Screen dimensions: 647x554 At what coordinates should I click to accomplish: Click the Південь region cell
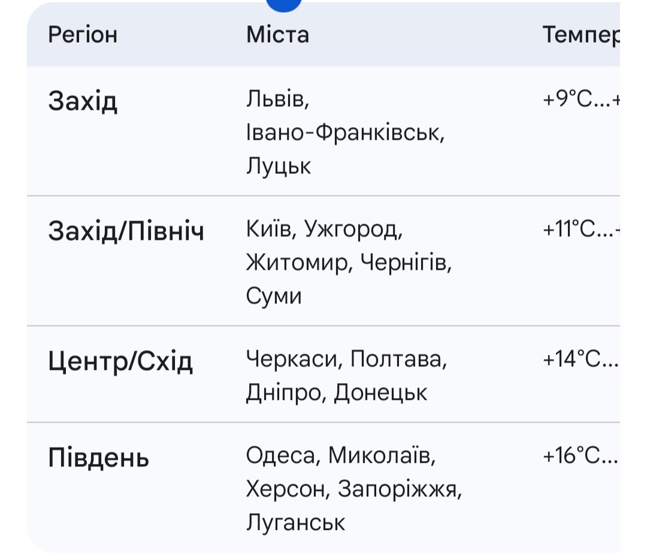[x=98, y=459]
